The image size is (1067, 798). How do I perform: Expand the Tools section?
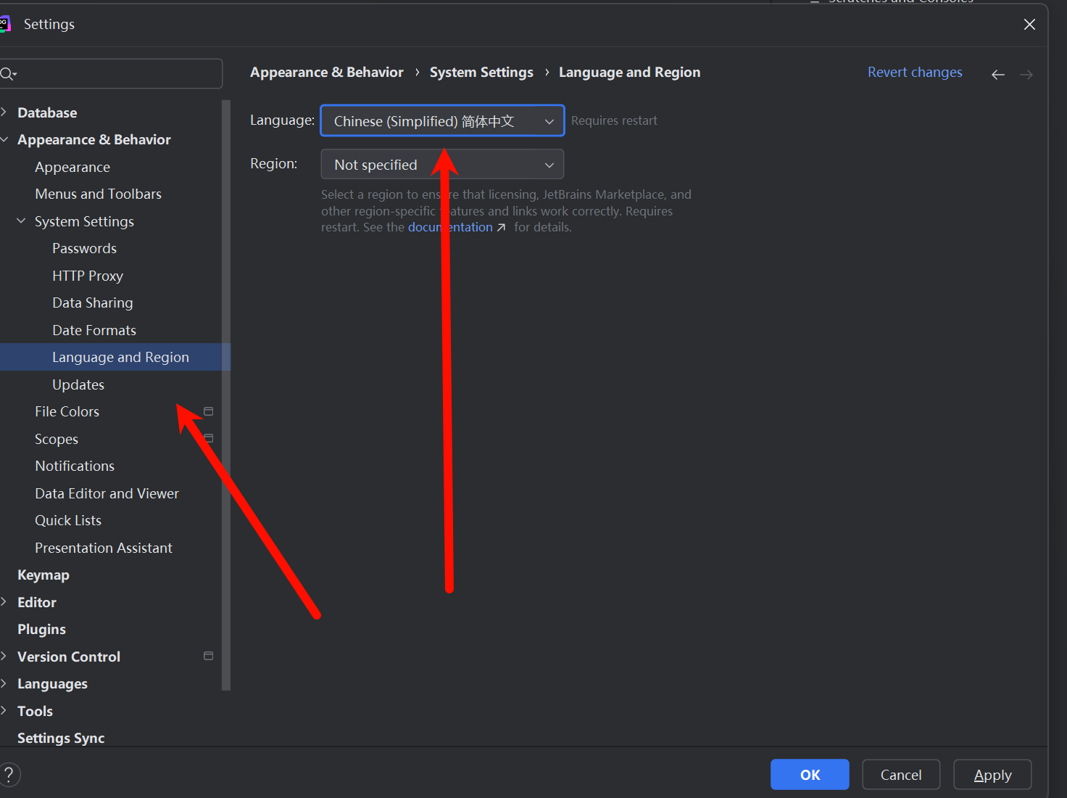[x=4, y=710]
